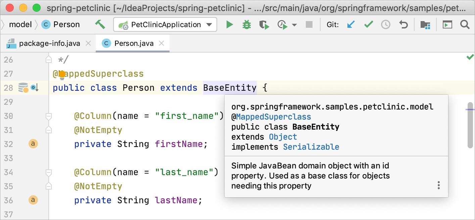475x220 pixels.
Task: Run with profiler icon
Action: click(x=282, y=25)
